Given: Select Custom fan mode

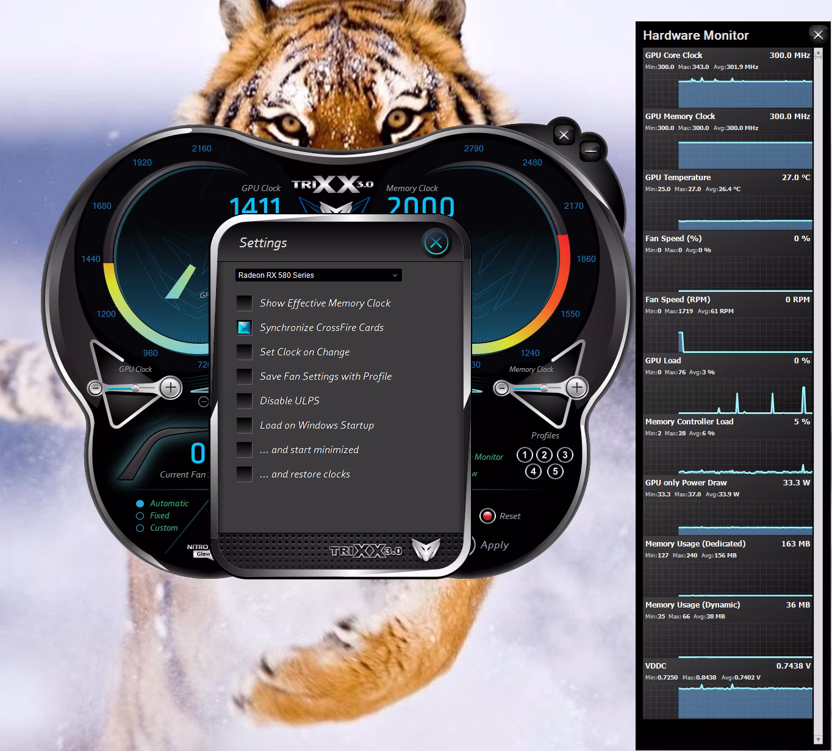Looking at the screenshot, I should click(140, 528).
